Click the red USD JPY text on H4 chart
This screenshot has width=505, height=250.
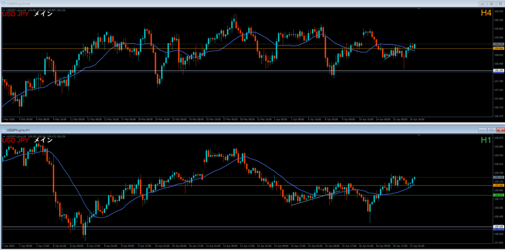tap(15, 14)
